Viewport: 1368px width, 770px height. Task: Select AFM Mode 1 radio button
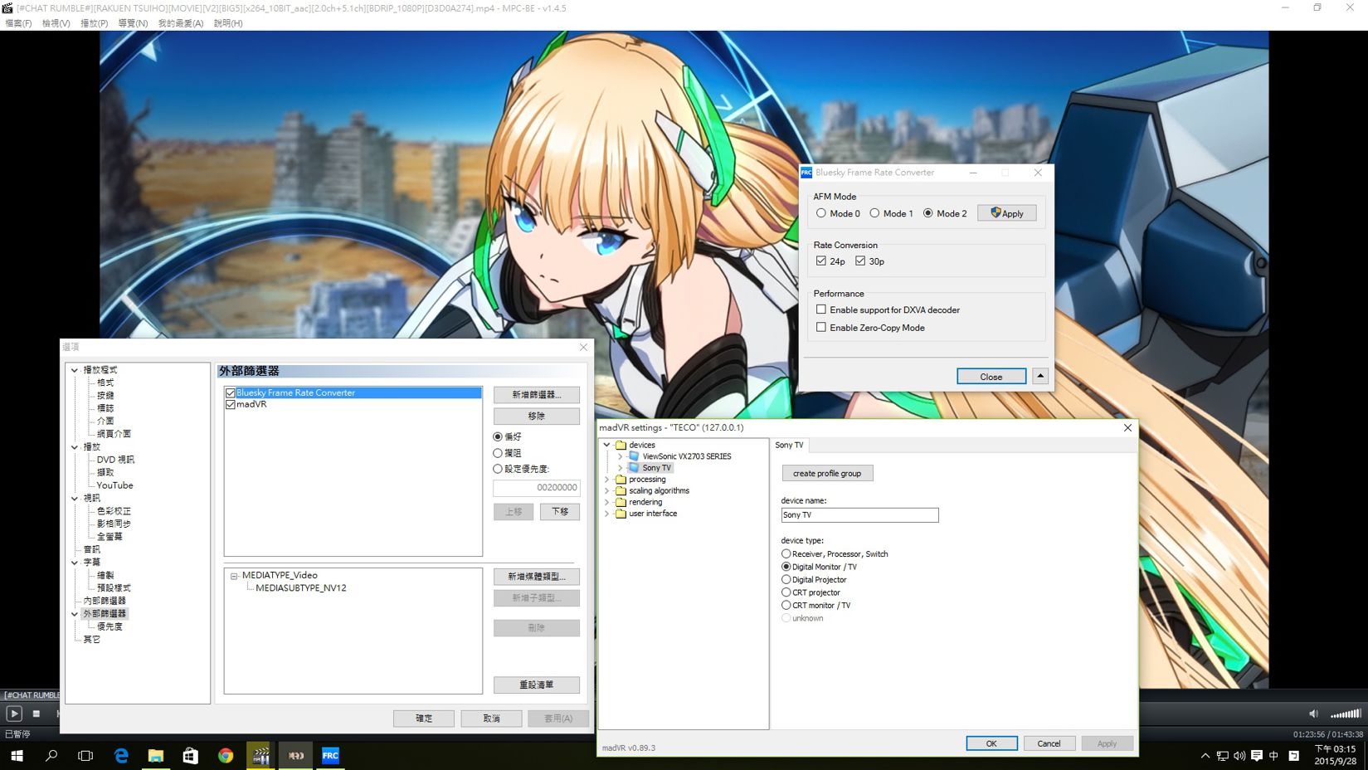[x=874, y=213]
